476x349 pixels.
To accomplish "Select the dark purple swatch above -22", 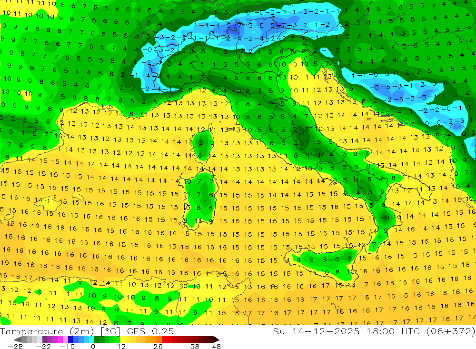I will [45, 340].
